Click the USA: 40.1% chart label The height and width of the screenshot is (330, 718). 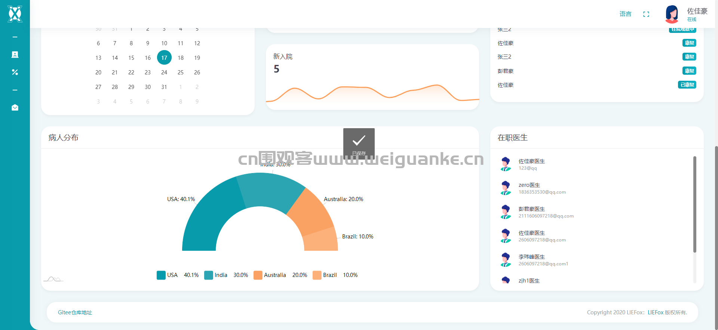(181, 199)
